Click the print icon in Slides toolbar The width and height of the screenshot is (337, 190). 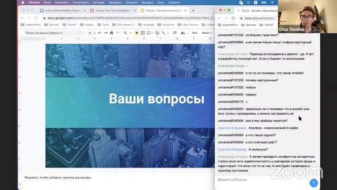pyautogui.click(x=112, y=33)
